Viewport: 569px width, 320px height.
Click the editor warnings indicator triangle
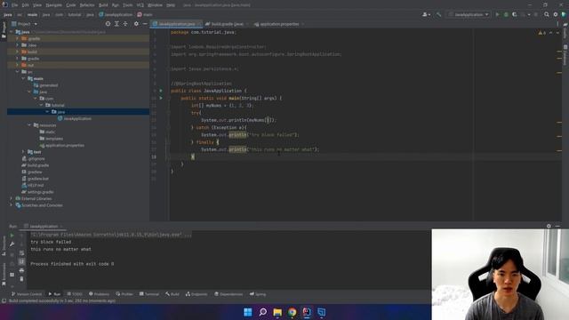(541, 33)
